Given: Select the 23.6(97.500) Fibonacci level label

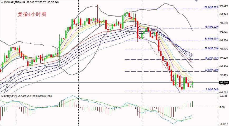Looking at the screenshot, I should tap(211, 70).
